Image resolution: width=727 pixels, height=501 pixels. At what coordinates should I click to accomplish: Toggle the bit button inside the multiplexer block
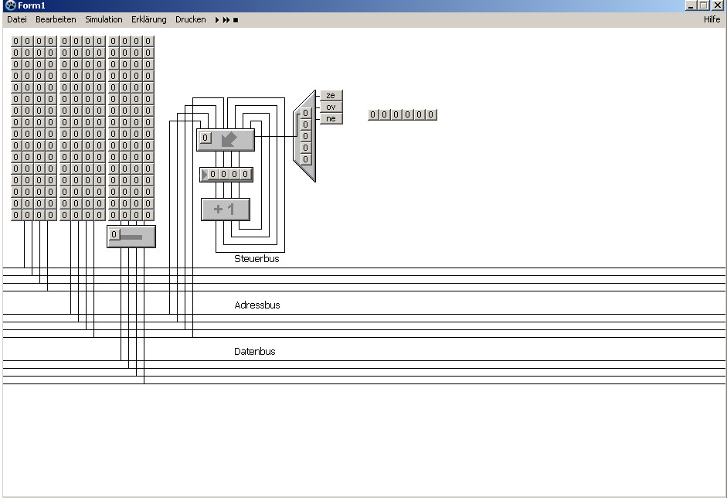(206, 139)
